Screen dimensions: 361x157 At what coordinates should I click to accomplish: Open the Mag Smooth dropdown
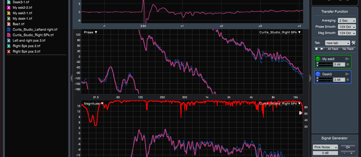[347, 33]
